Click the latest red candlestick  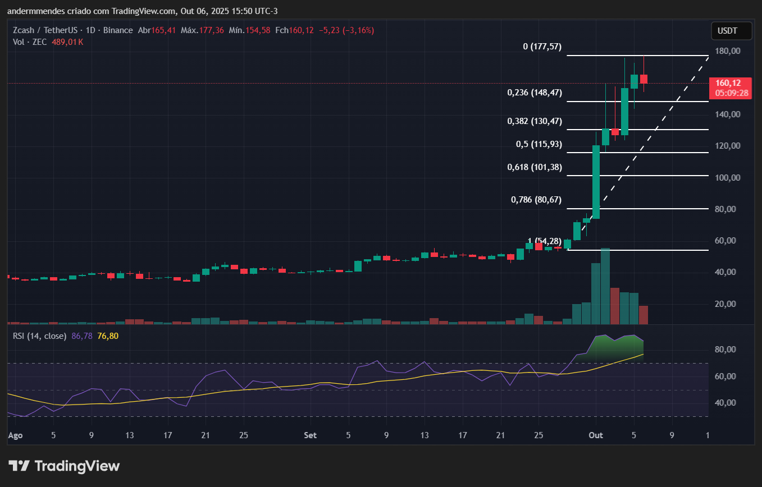(644, 79)
